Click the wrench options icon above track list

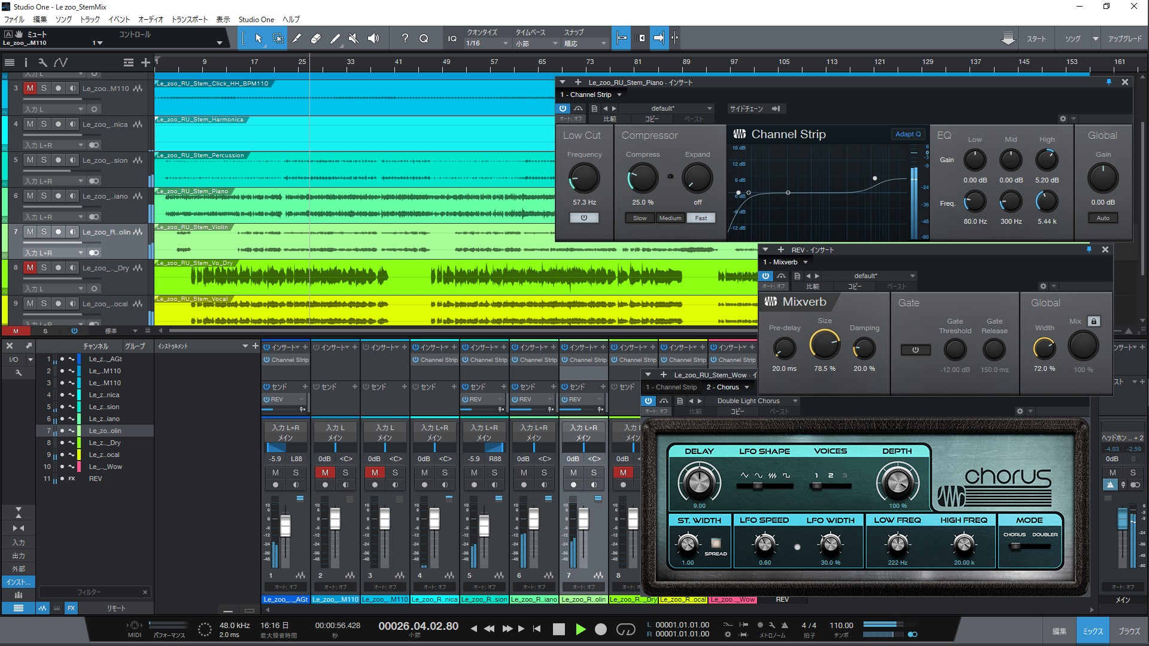(x=42, y=62)
